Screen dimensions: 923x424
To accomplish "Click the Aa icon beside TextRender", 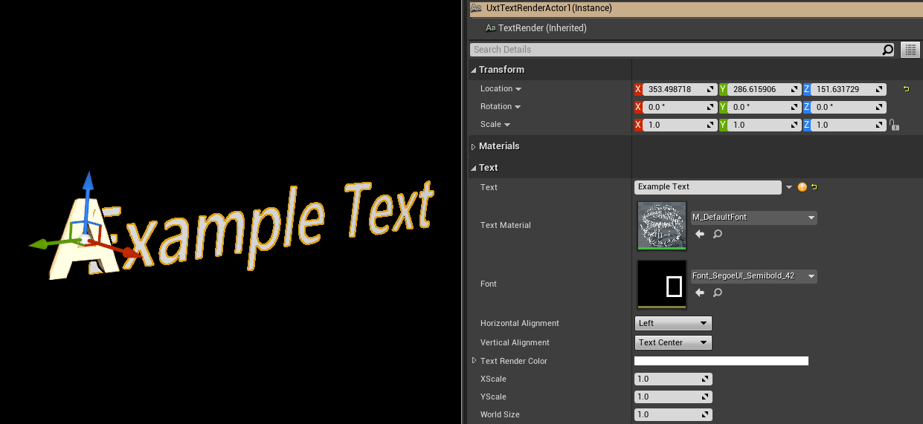I will (490, 28).
